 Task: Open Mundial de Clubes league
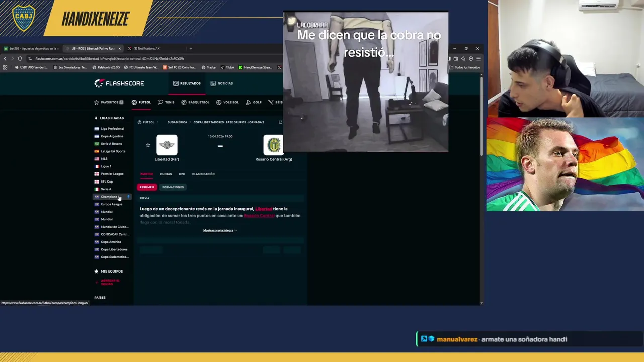pyautogui.click(x=111, y=227)
